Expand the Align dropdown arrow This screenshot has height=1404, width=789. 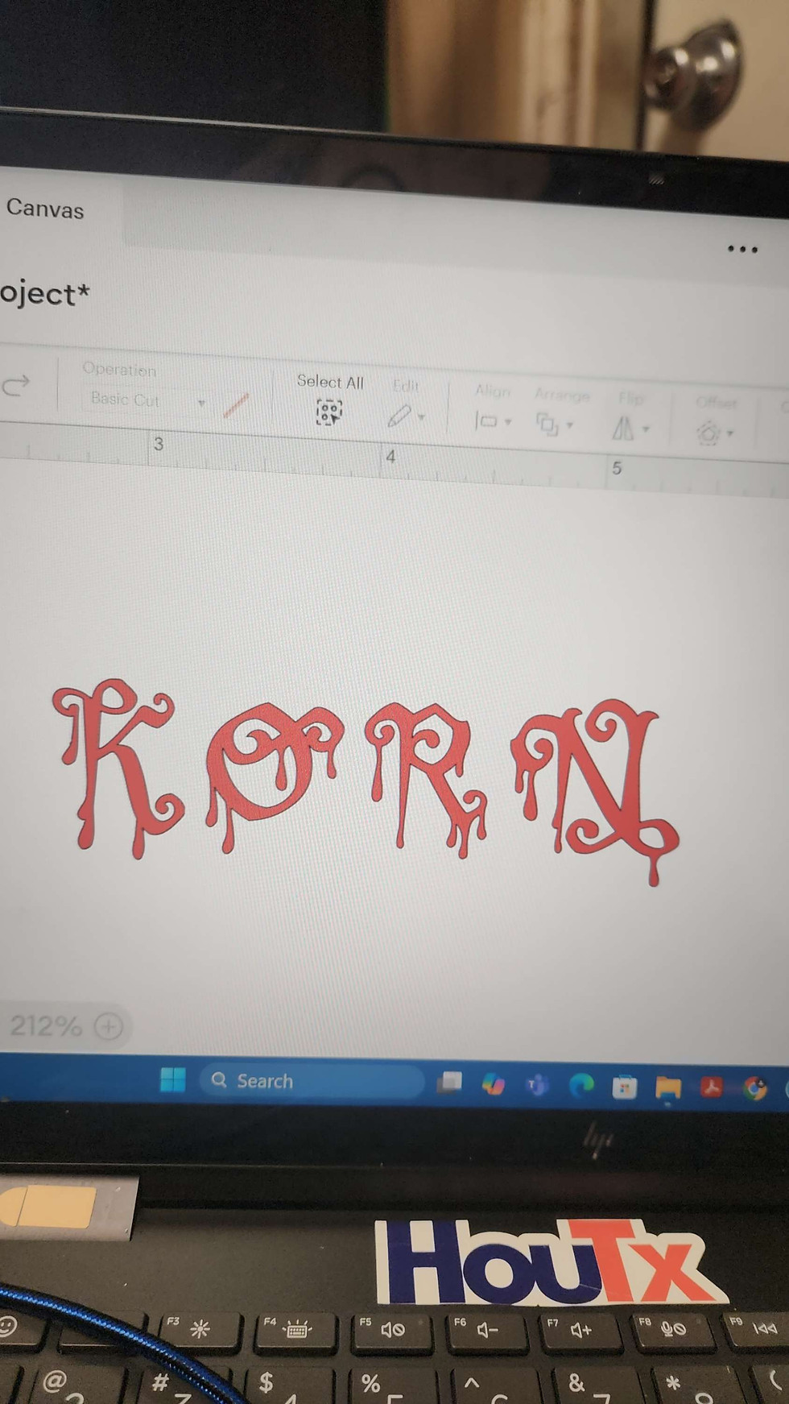(x=508, y=422)
